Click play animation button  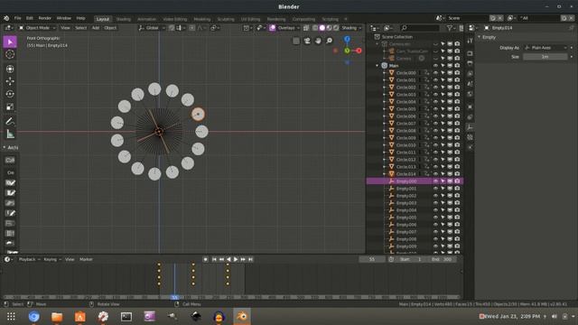click(x=236, y=259)
